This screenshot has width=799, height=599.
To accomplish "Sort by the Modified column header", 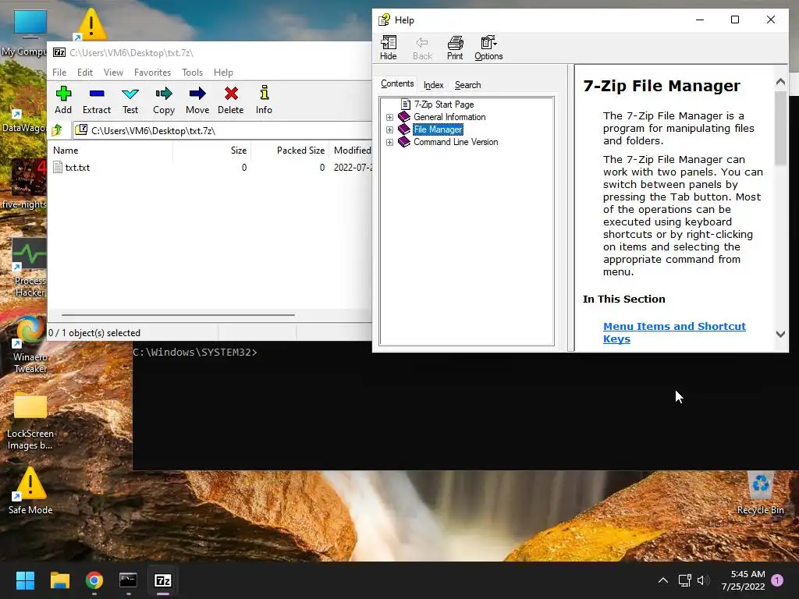I will pyautogui.click(x=351, y=151).
